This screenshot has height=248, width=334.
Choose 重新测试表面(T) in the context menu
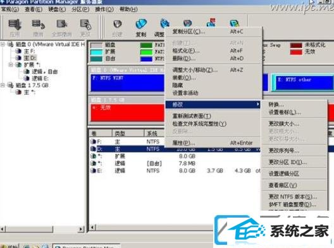pyautogui.click(x=213, y=116)
